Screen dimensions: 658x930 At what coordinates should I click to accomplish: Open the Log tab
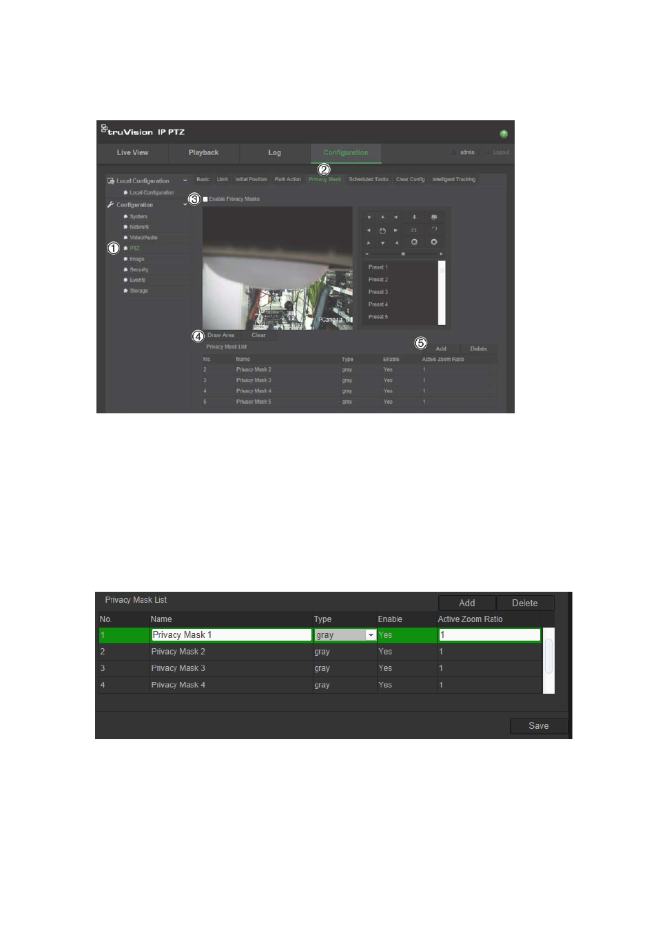tap(274, 153)
